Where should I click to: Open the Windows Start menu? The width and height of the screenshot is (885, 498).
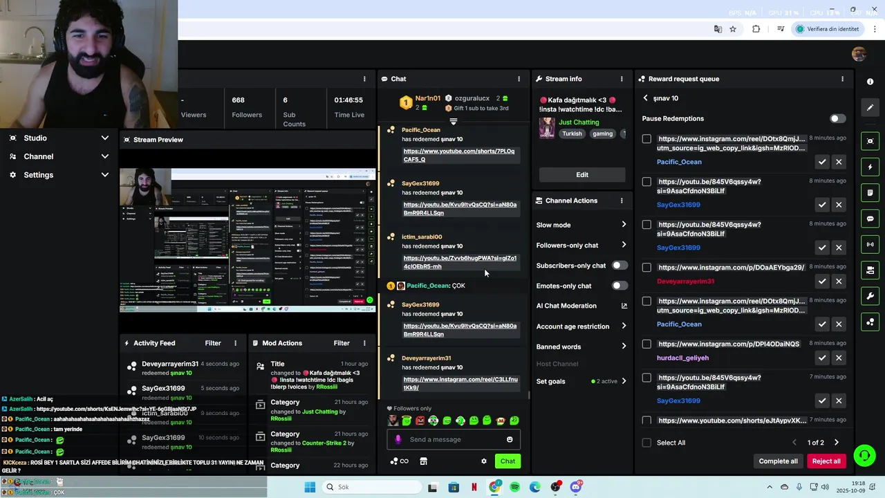[x=310, y=487]
